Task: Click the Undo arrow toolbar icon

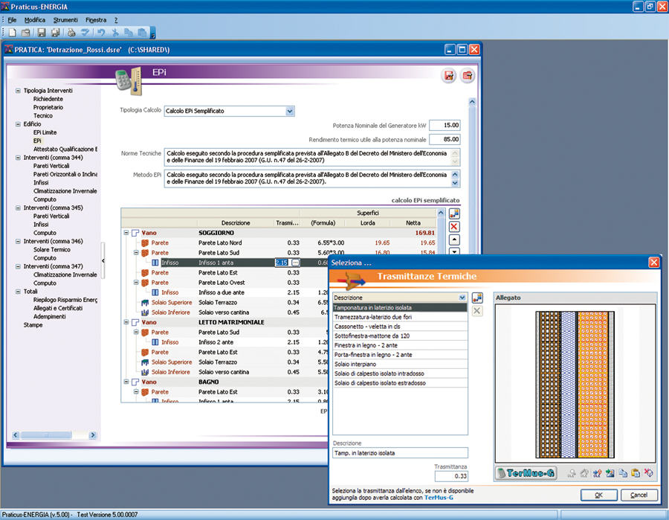Action: 101,33
